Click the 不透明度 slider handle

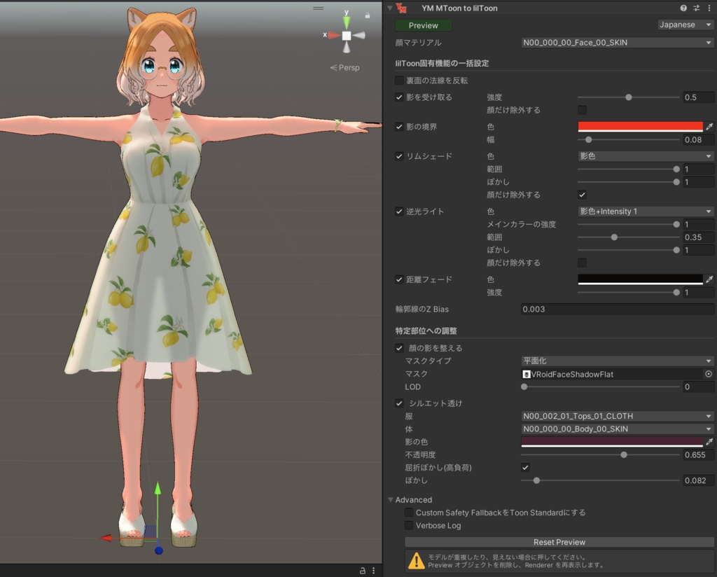pyautogui.click(x=624, y=455)
